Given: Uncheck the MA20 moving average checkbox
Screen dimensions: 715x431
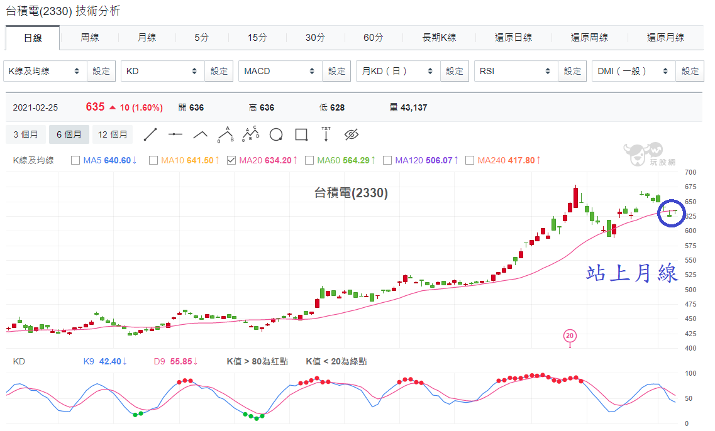Looking at the screenshot, I should tap(231, 160).
